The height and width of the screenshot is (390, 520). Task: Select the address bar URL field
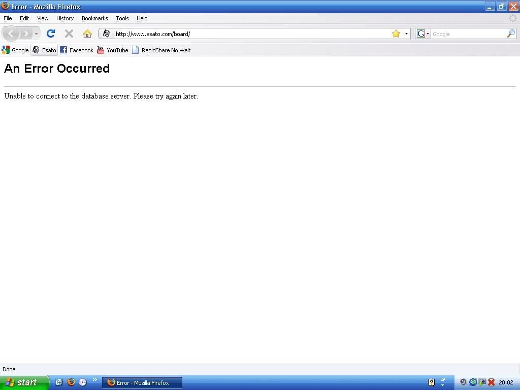(252, 34)
